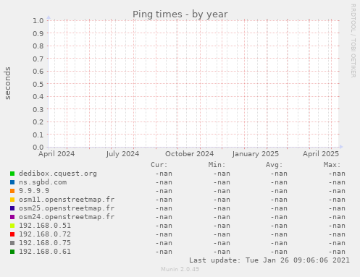
Task: Click the "Munin 2.0.49" footer text
Action: (x=180, y=269)
